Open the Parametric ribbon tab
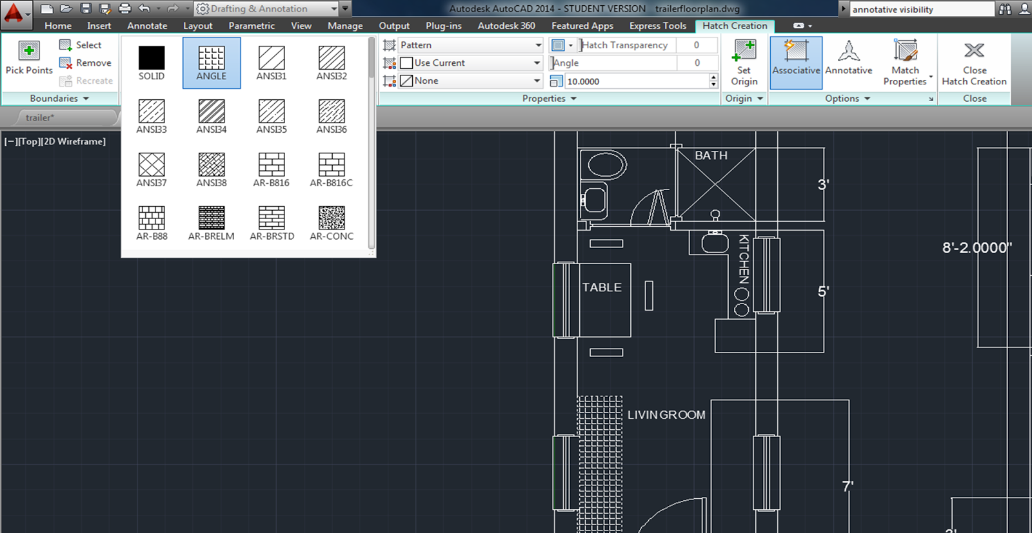This screenshot has height=533, width=1032. coord(252,26)
